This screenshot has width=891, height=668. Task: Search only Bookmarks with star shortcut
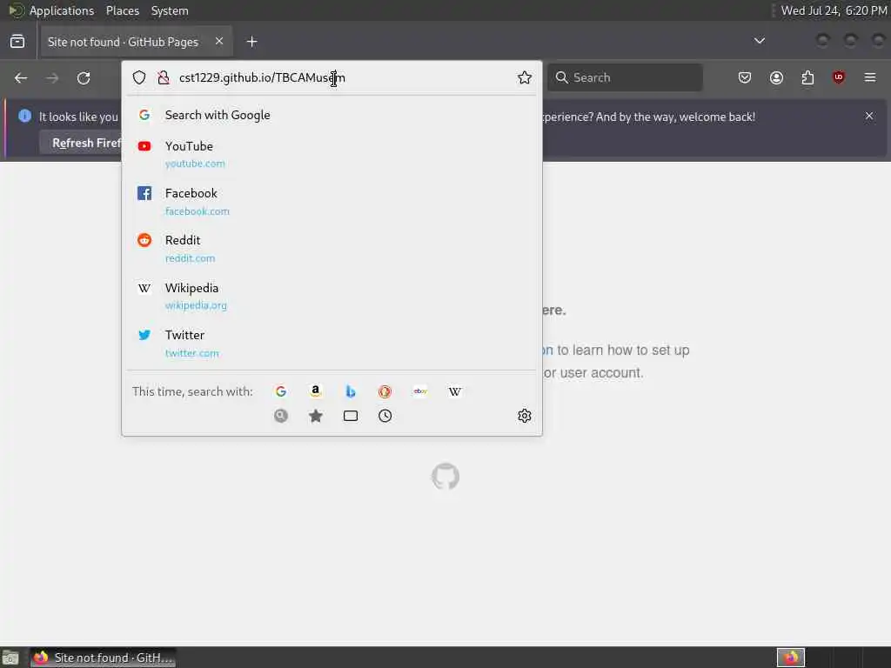point(315,416)
